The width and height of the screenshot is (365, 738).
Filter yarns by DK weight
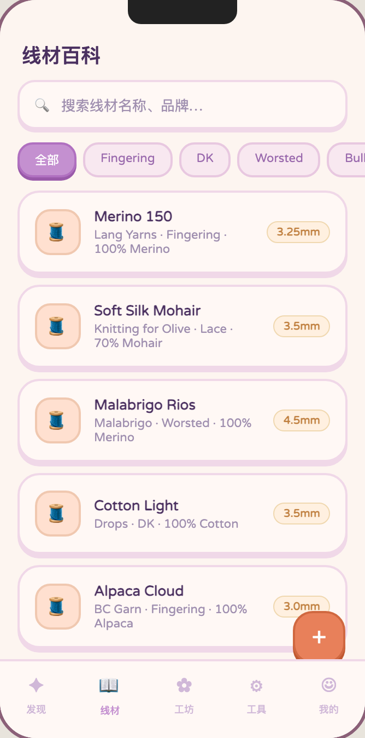(205, 159)
